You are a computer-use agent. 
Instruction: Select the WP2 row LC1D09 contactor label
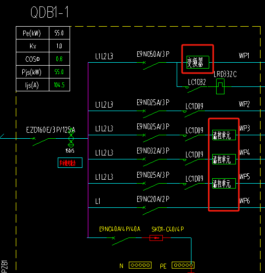click(194, 106)
